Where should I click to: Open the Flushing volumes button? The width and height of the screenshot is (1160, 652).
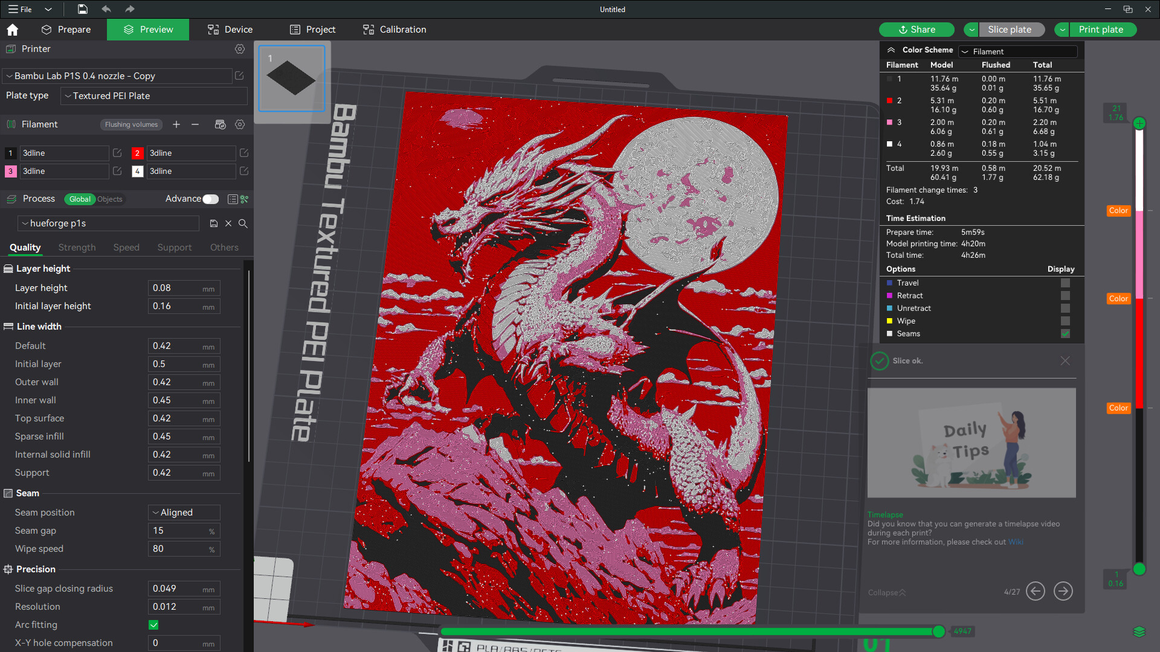pyautogui.click(x=131, y=124)
